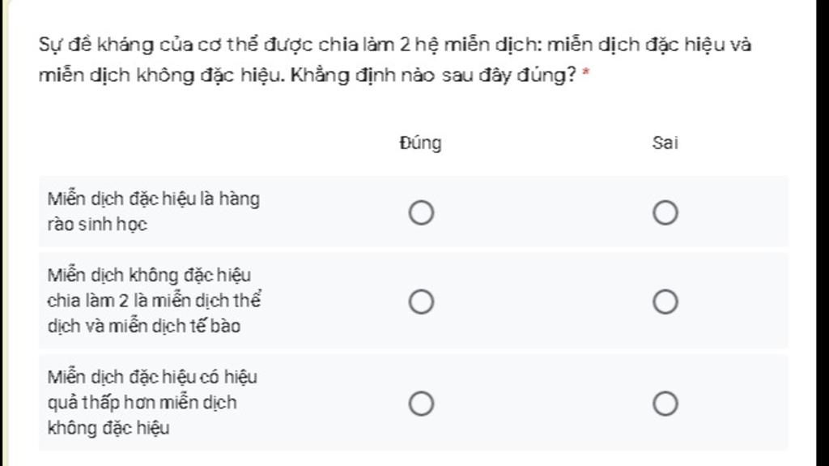This screenshot has height=466, width=829.
Task: Click label 'Miễn dịch đặc hiệu có hiệu'
Action: click(152, 377)
